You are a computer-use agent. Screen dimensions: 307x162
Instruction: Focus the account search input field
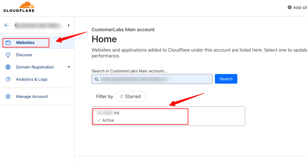[152, 79]
